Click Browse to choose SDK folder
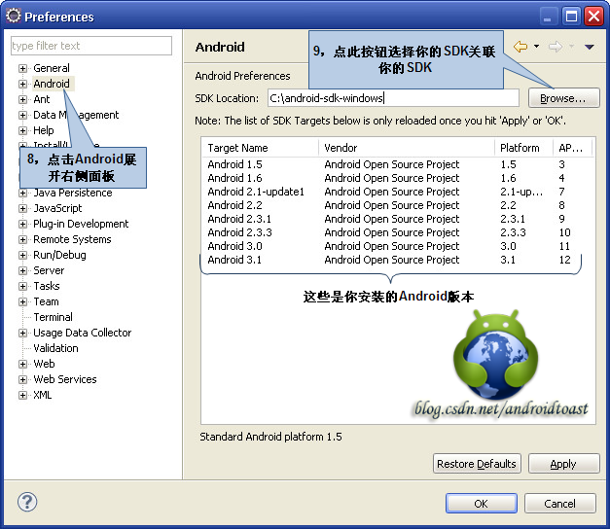This screenshot has width=610, height=529. (x=563, y=98)
